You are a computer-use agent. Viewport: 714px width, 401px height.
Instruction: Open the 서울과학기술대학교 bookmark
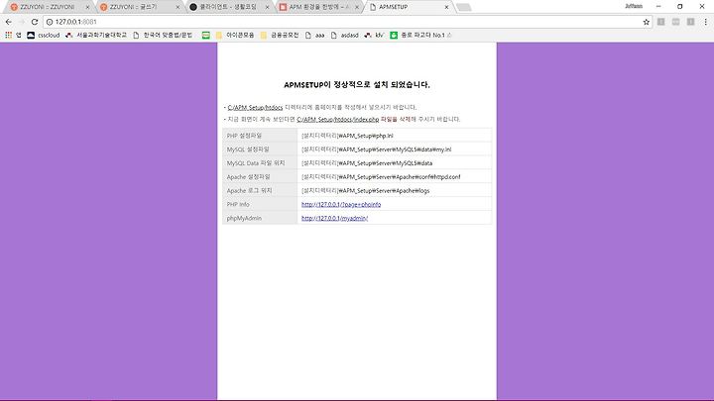[x=96, y=35]
